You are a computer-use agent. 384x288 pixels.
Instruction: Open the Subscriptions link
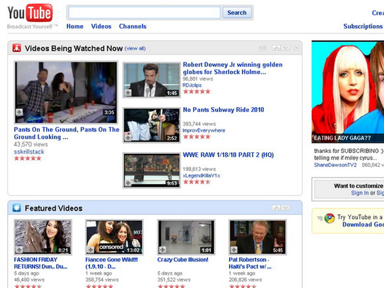363,26
